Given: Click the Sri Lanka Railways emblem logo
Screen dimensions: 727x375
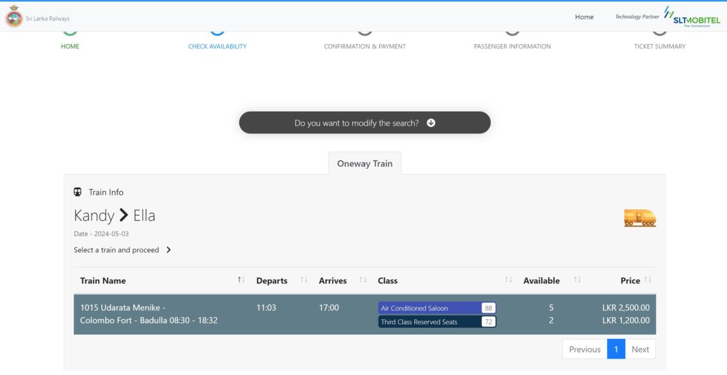Looking at the screenshot, I should point(14,17).
